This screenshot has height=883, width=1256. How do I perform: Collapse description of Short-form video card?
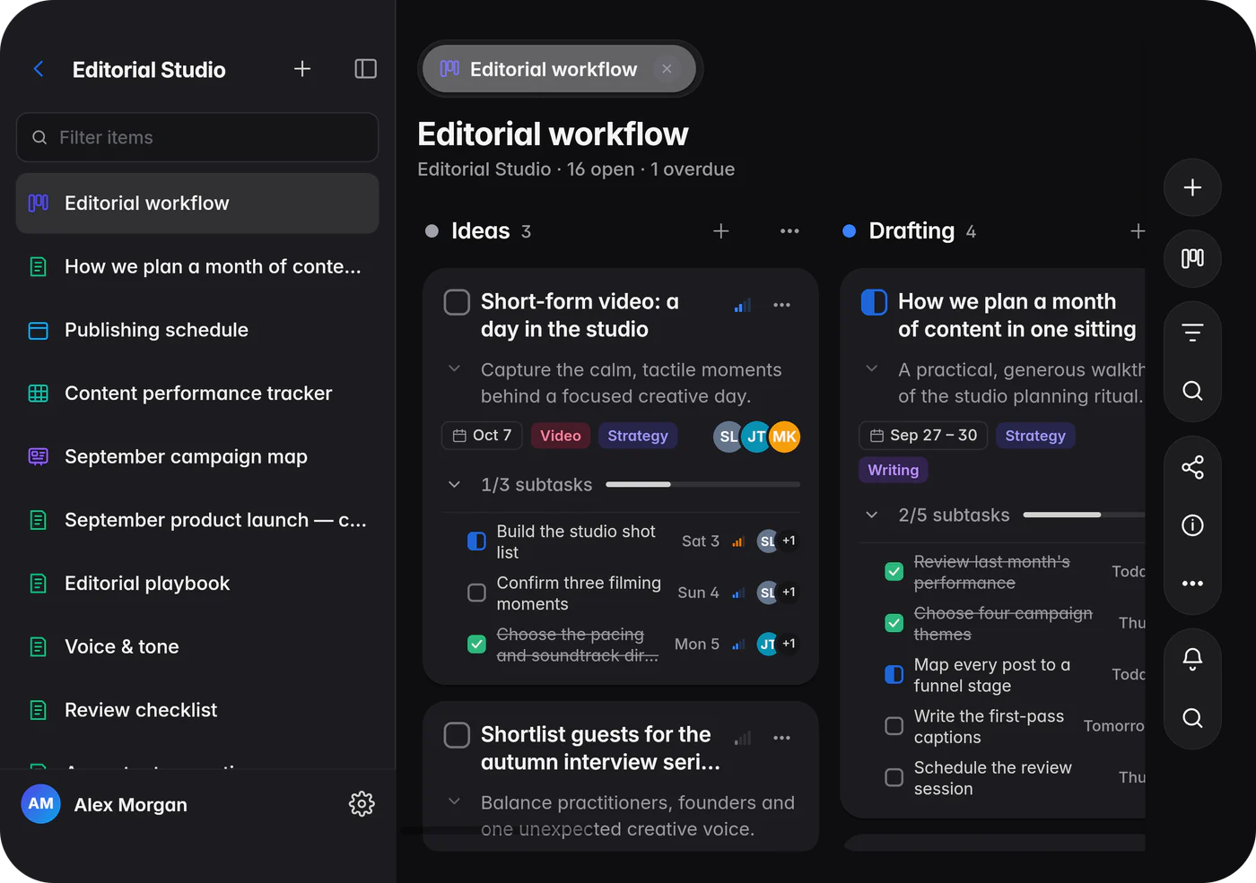coord(454,368)
